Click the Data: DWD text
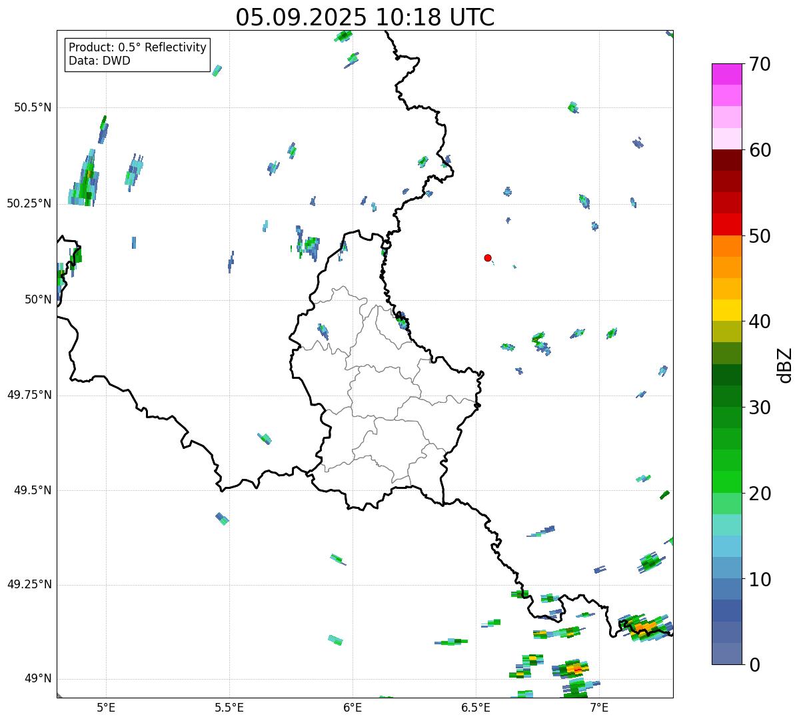The height and width of the screenshot is (721, 801). pyautogui.click(x=99, y=61)
